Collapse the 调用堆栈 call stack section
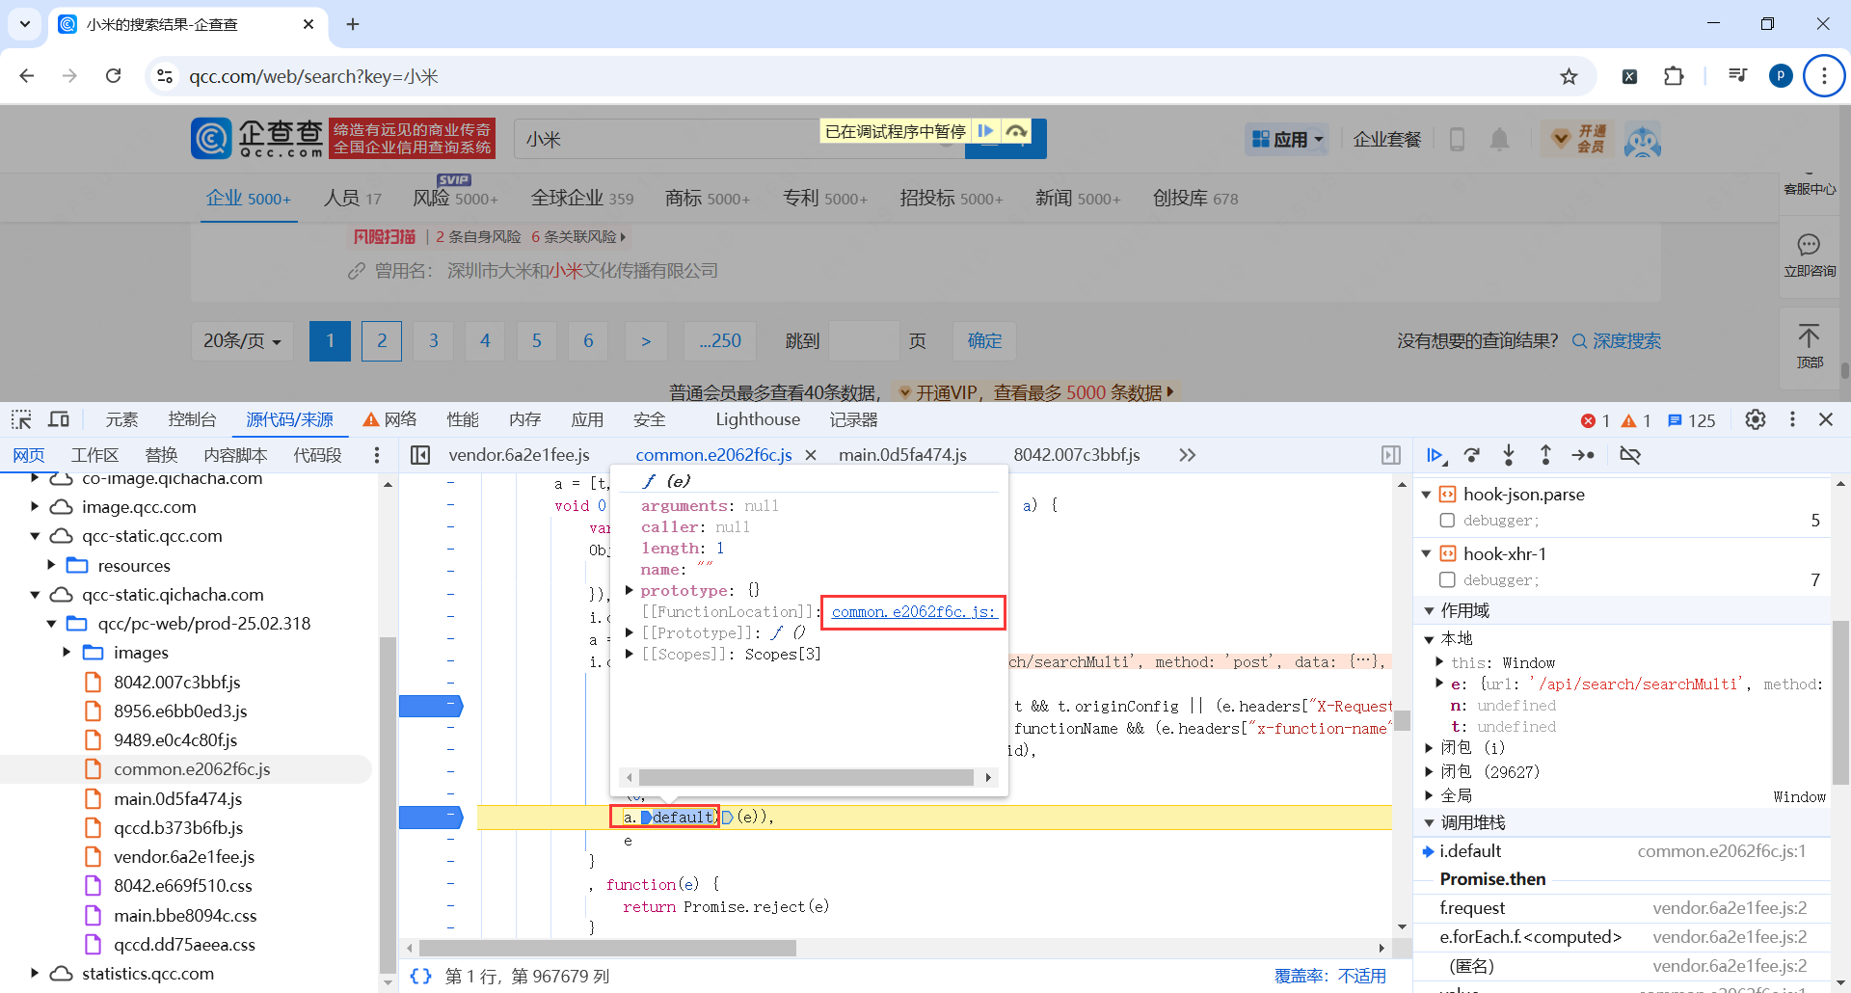Screen dimensions: 1851x993 click(x=1429, y=823)
